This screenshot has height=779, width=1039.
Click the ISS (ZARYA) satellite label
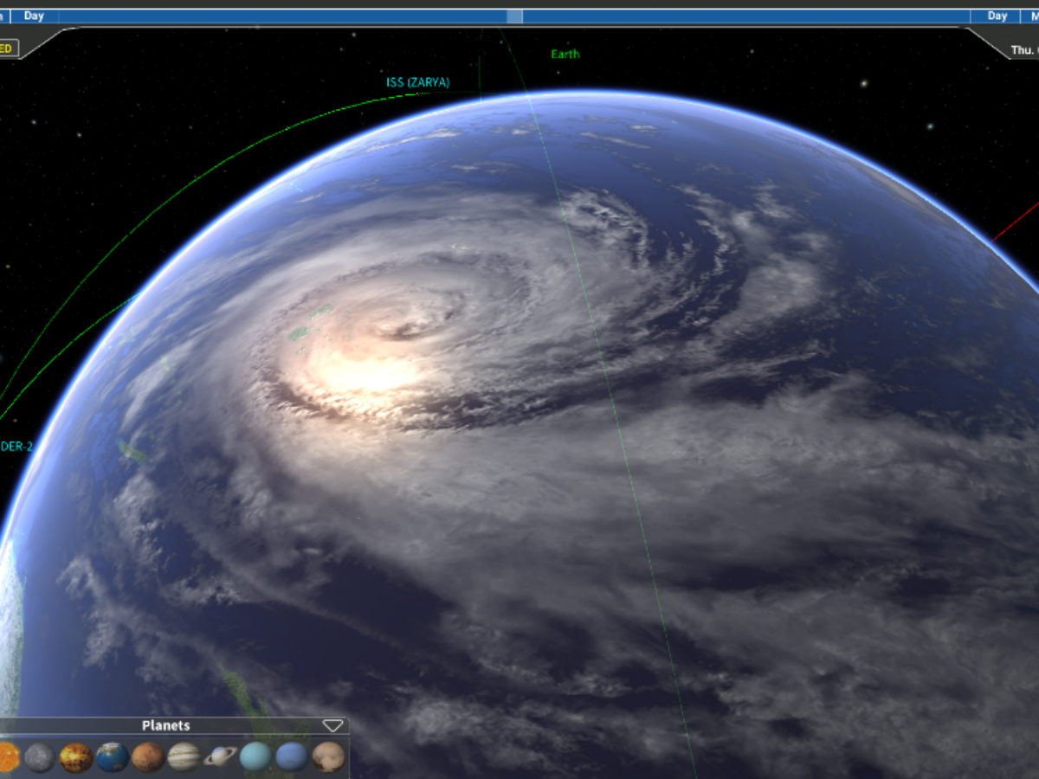tap(418, 83)
